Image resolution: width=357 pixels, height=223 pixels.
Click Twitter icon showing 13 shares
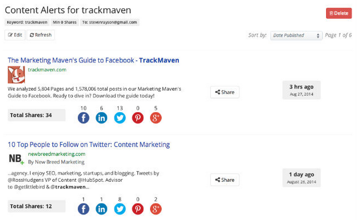coord(120,118)
